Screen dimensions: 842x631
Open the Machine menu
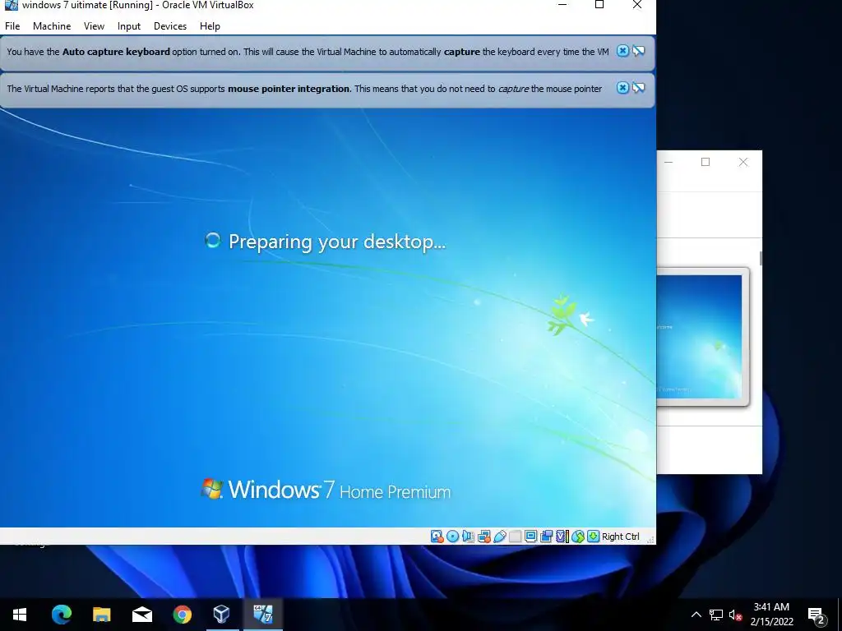52,25
